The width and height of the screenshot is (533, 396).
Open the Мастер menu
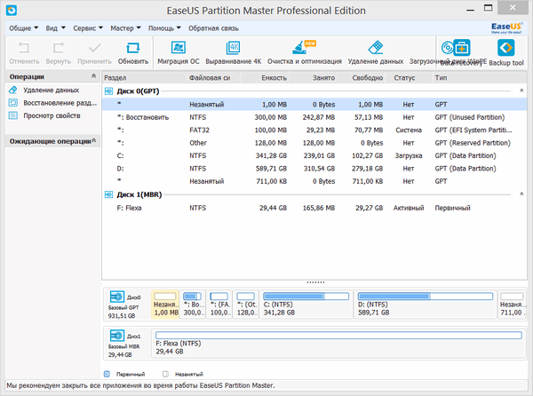click(125, 28)
